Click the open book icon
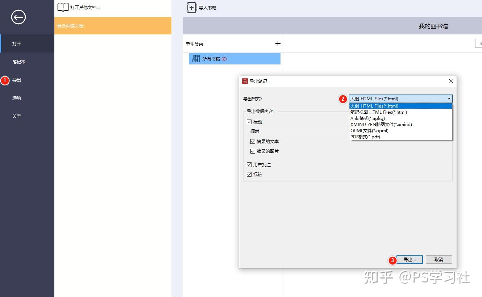This screenshot has width=482, height=297. (63, 7)
